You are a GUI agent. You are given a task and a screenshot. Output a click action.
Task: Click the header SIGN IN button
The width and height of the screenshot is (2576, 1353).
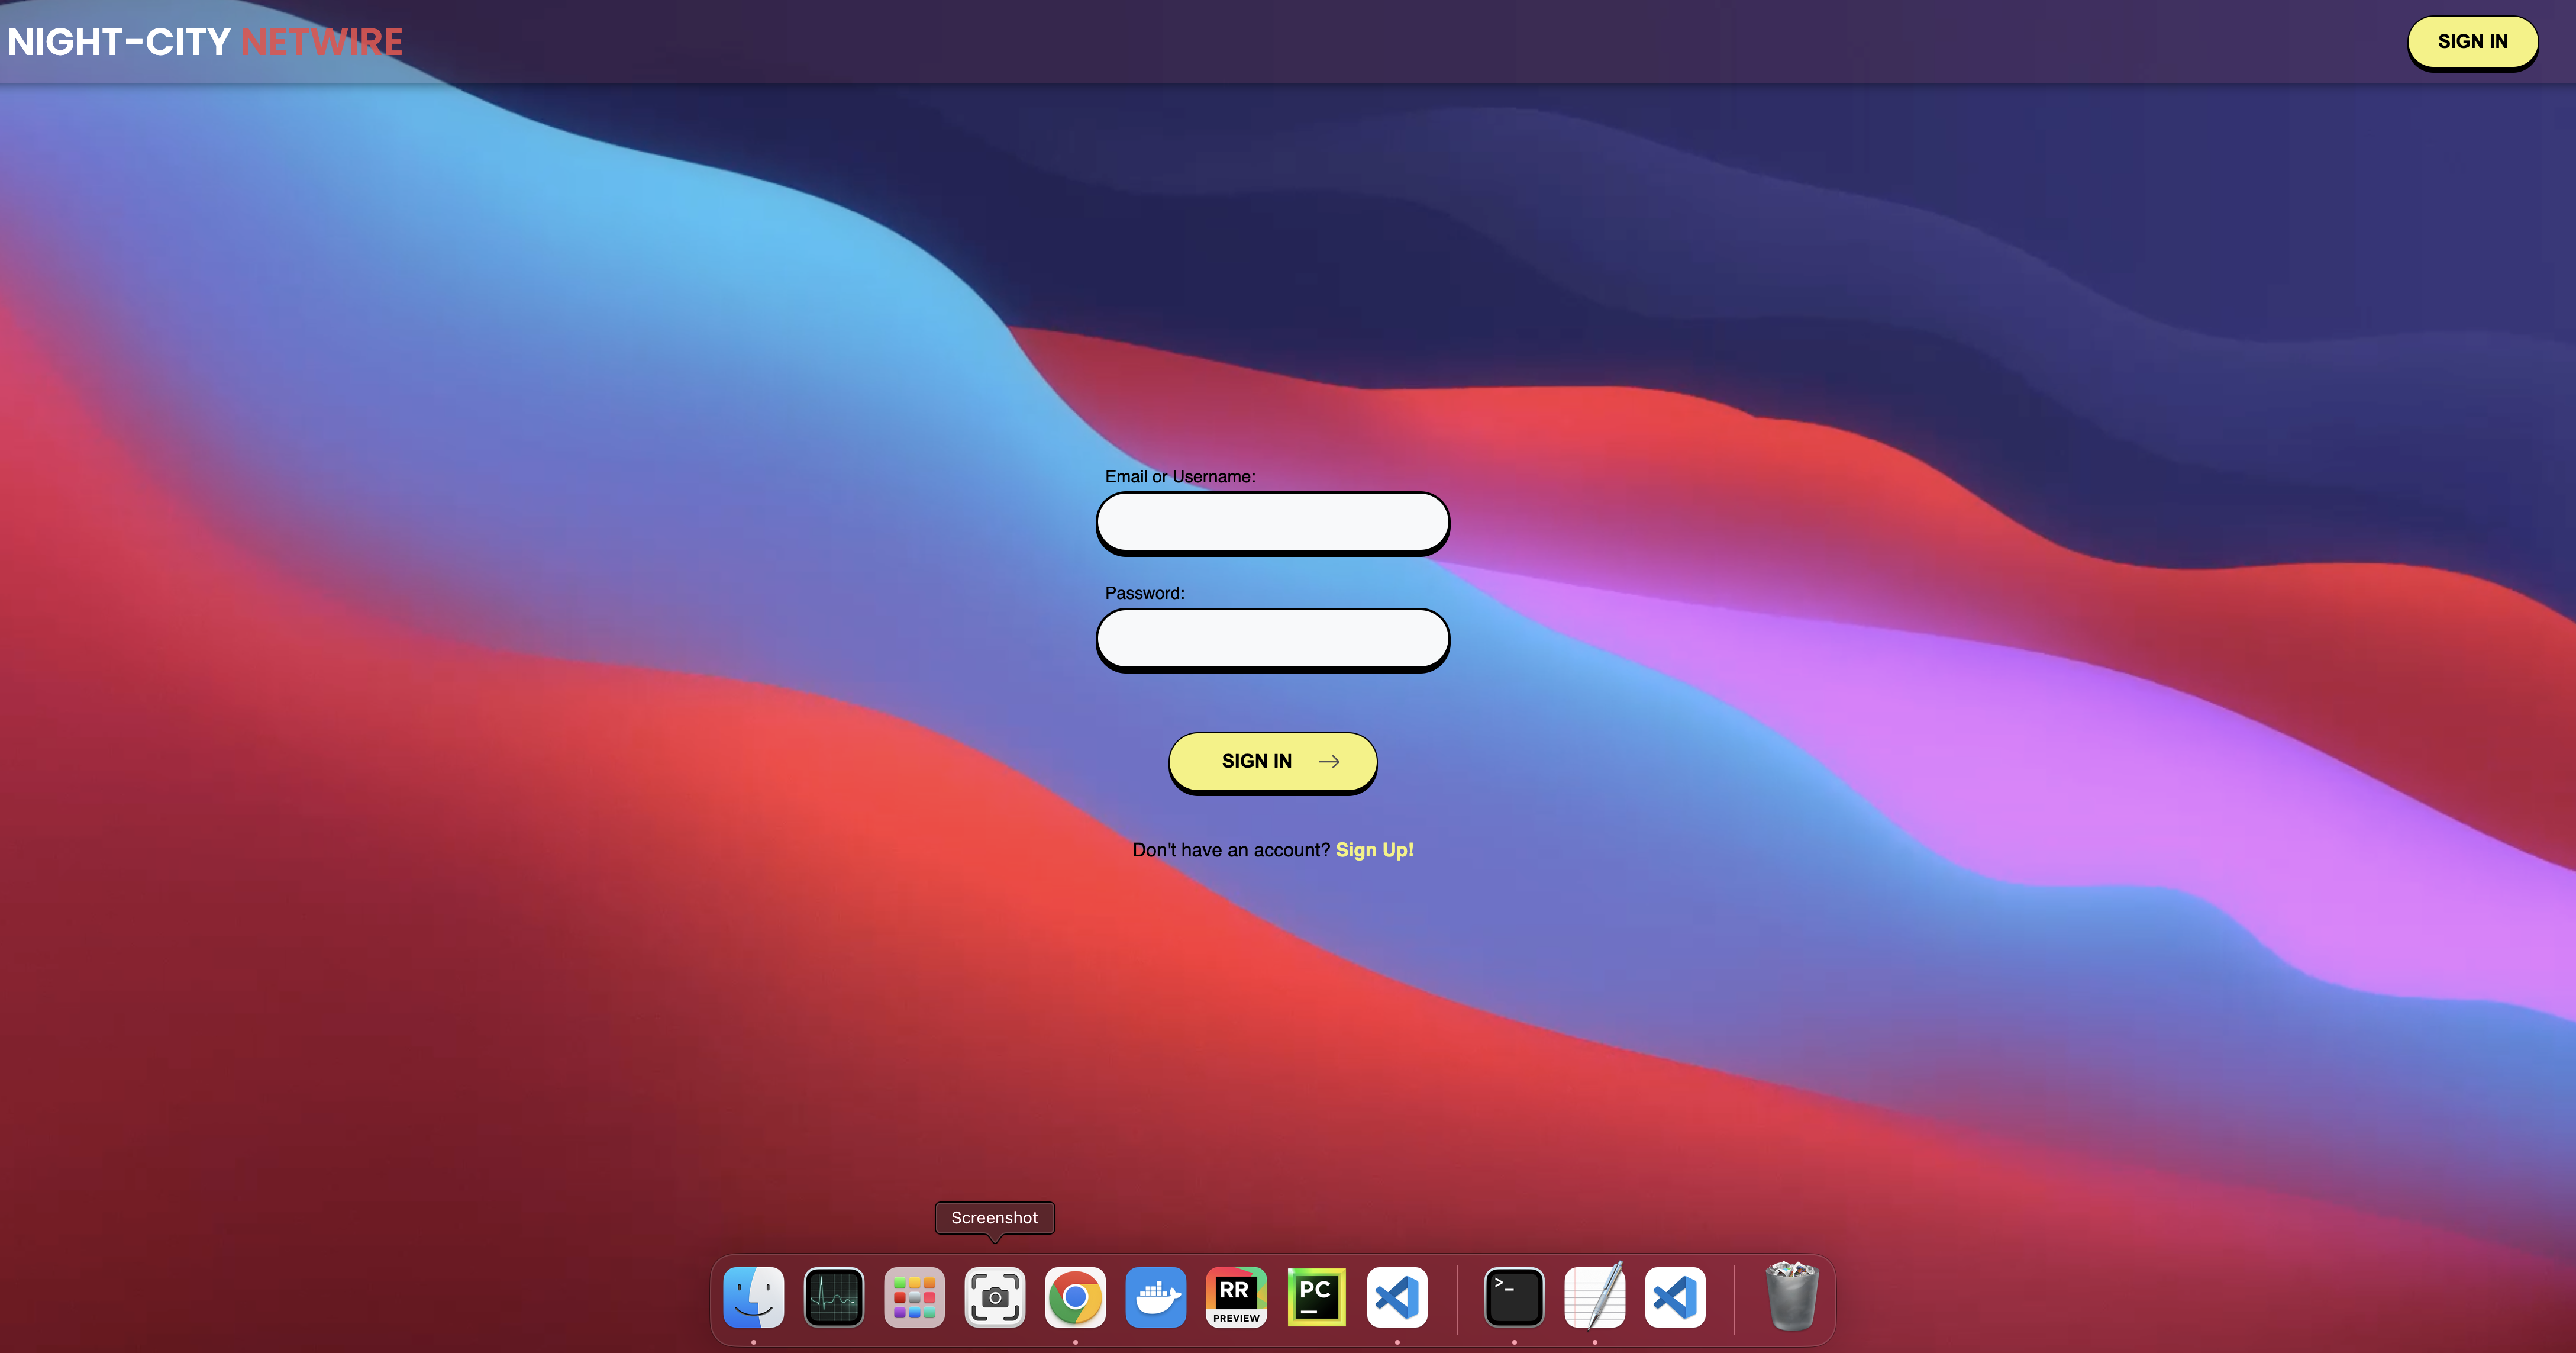point(2472,42)
